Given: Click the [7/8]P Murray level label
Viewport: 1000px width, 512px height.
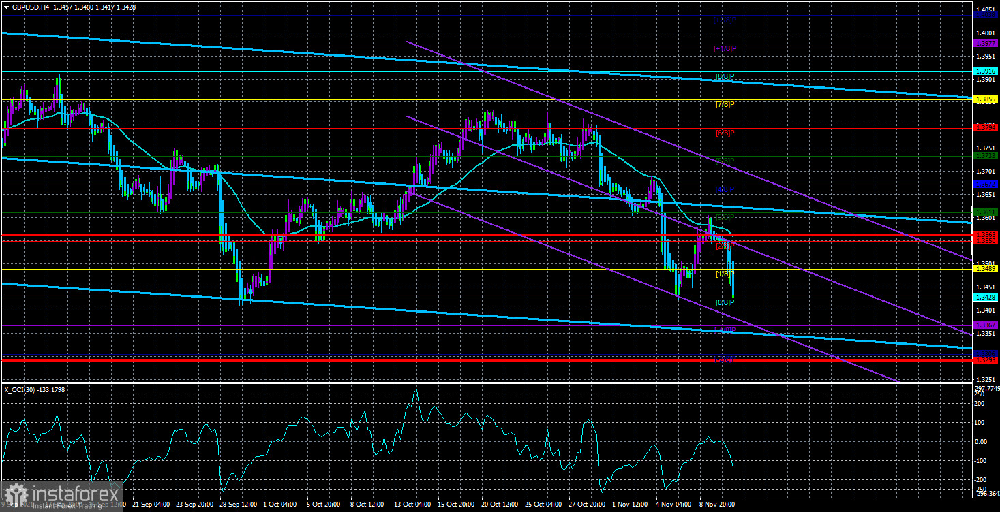Looking at the screenshot, I should 724,105.
